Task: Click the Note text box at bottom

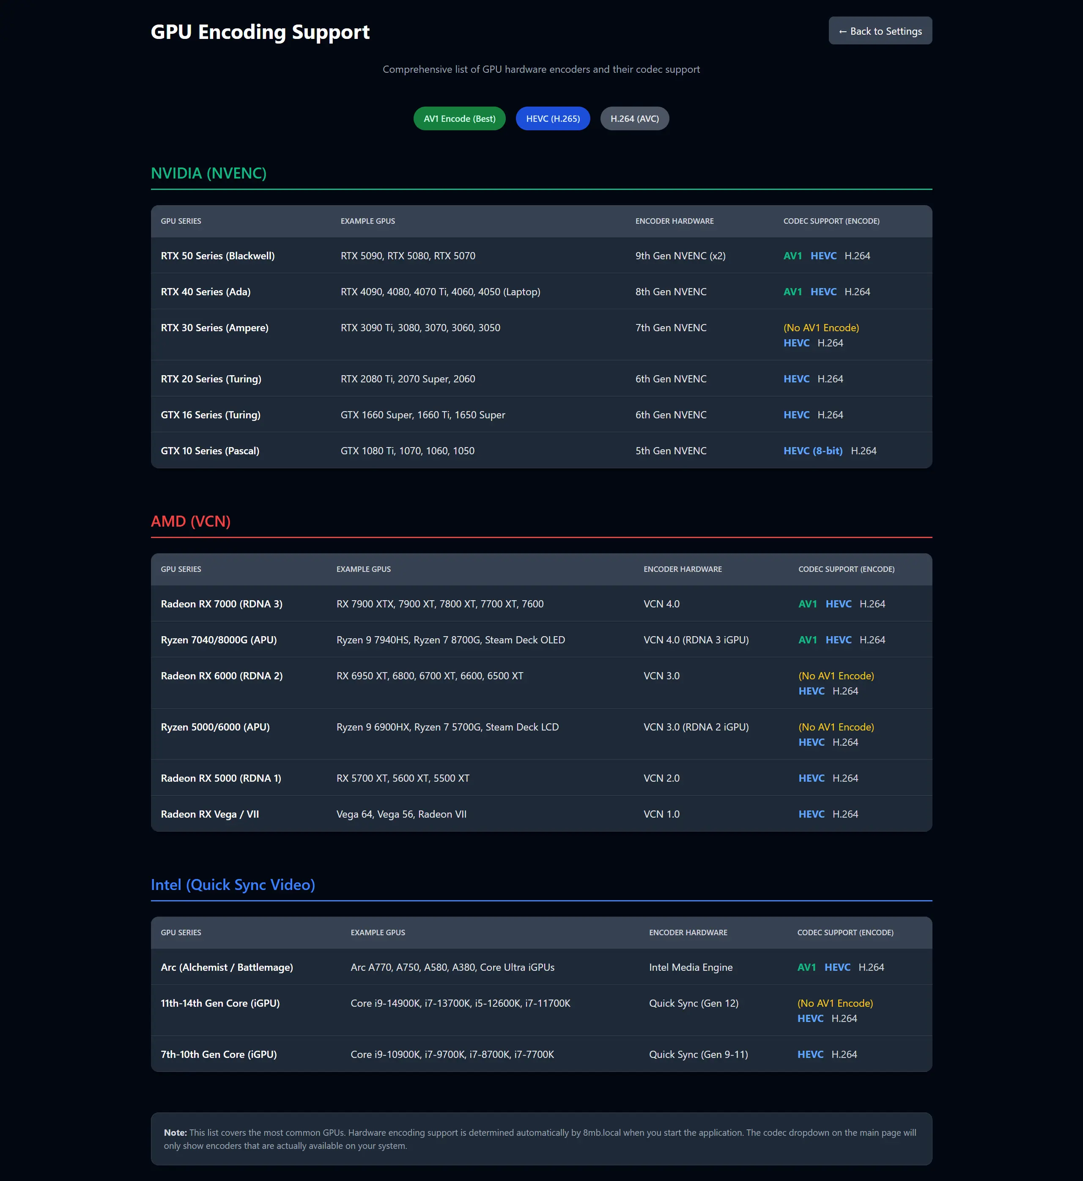Action: (x=541, y=1139)
